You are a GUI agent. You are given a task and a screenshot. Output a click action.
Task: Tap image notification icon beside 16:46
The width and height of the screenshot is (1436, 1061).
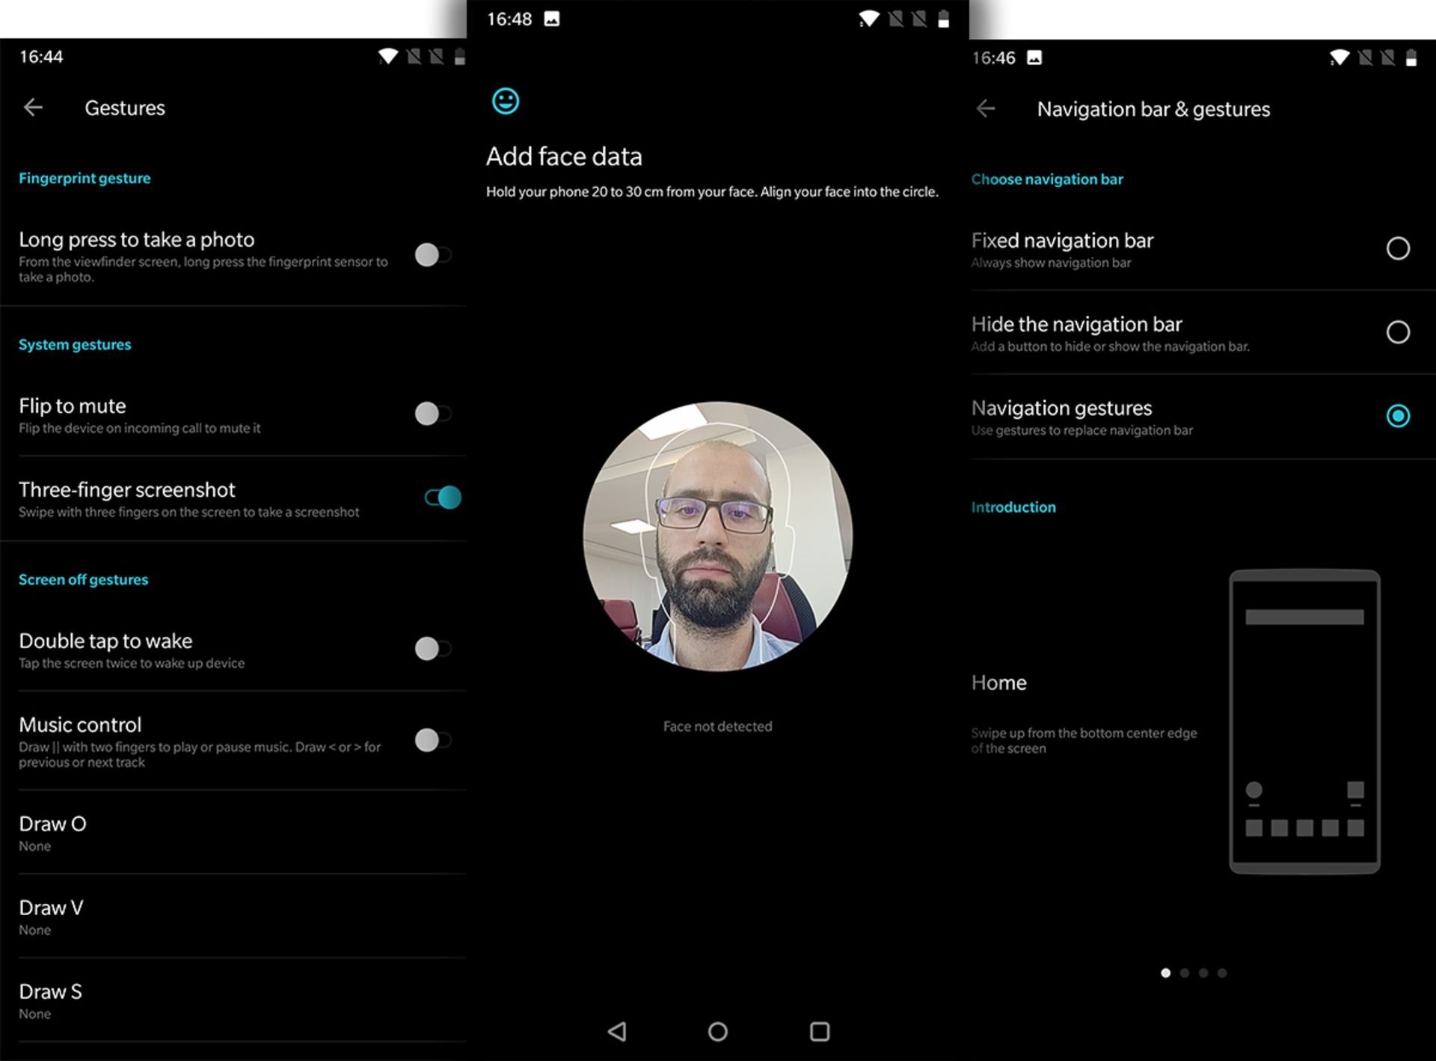pos(1034,58)
